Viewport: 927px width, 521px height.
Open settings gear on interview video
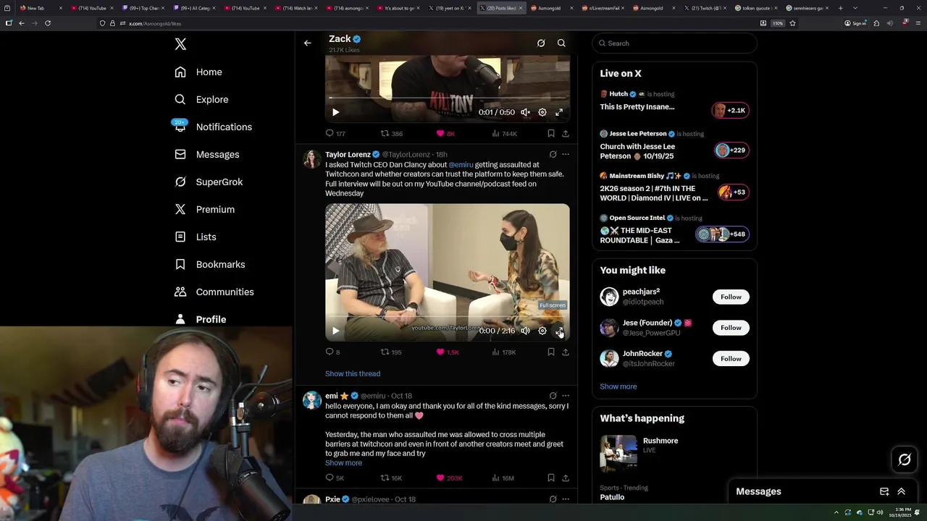[x=542, y=331]
